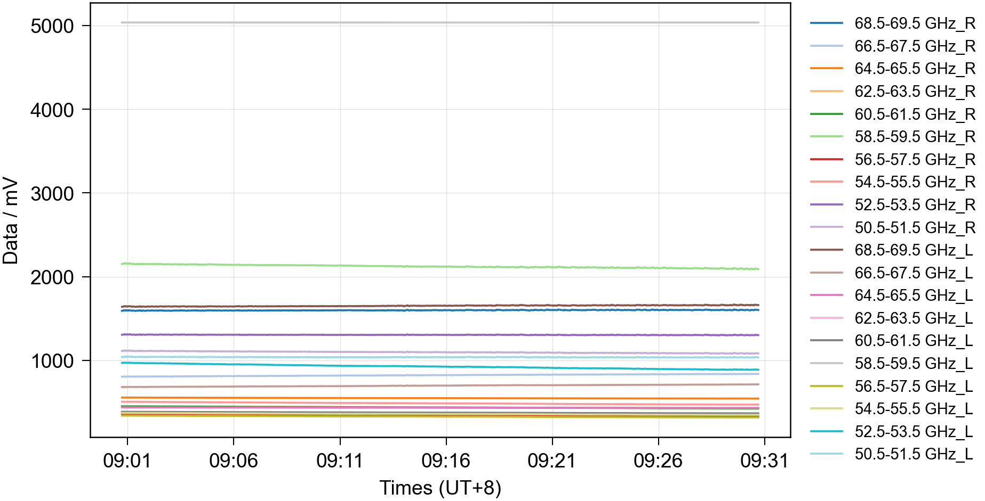Click the "Times (UT+8)" x-axis title
985x501 pixels.
point(440,488)
